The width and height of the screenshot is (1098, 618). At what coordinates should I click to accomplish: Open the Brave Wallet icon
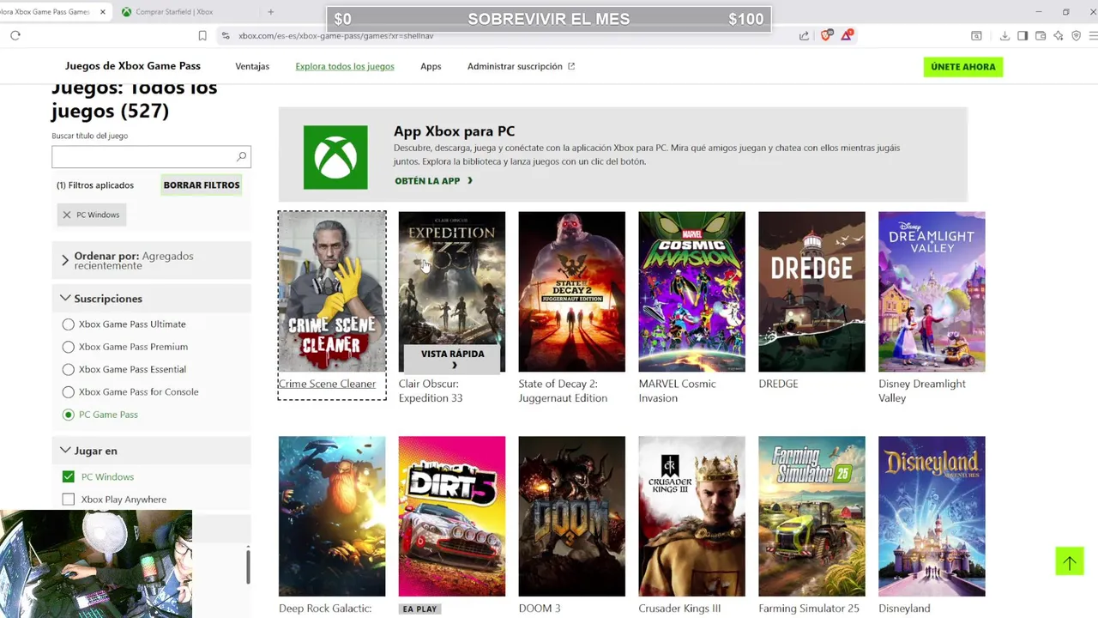[1041, 35]
